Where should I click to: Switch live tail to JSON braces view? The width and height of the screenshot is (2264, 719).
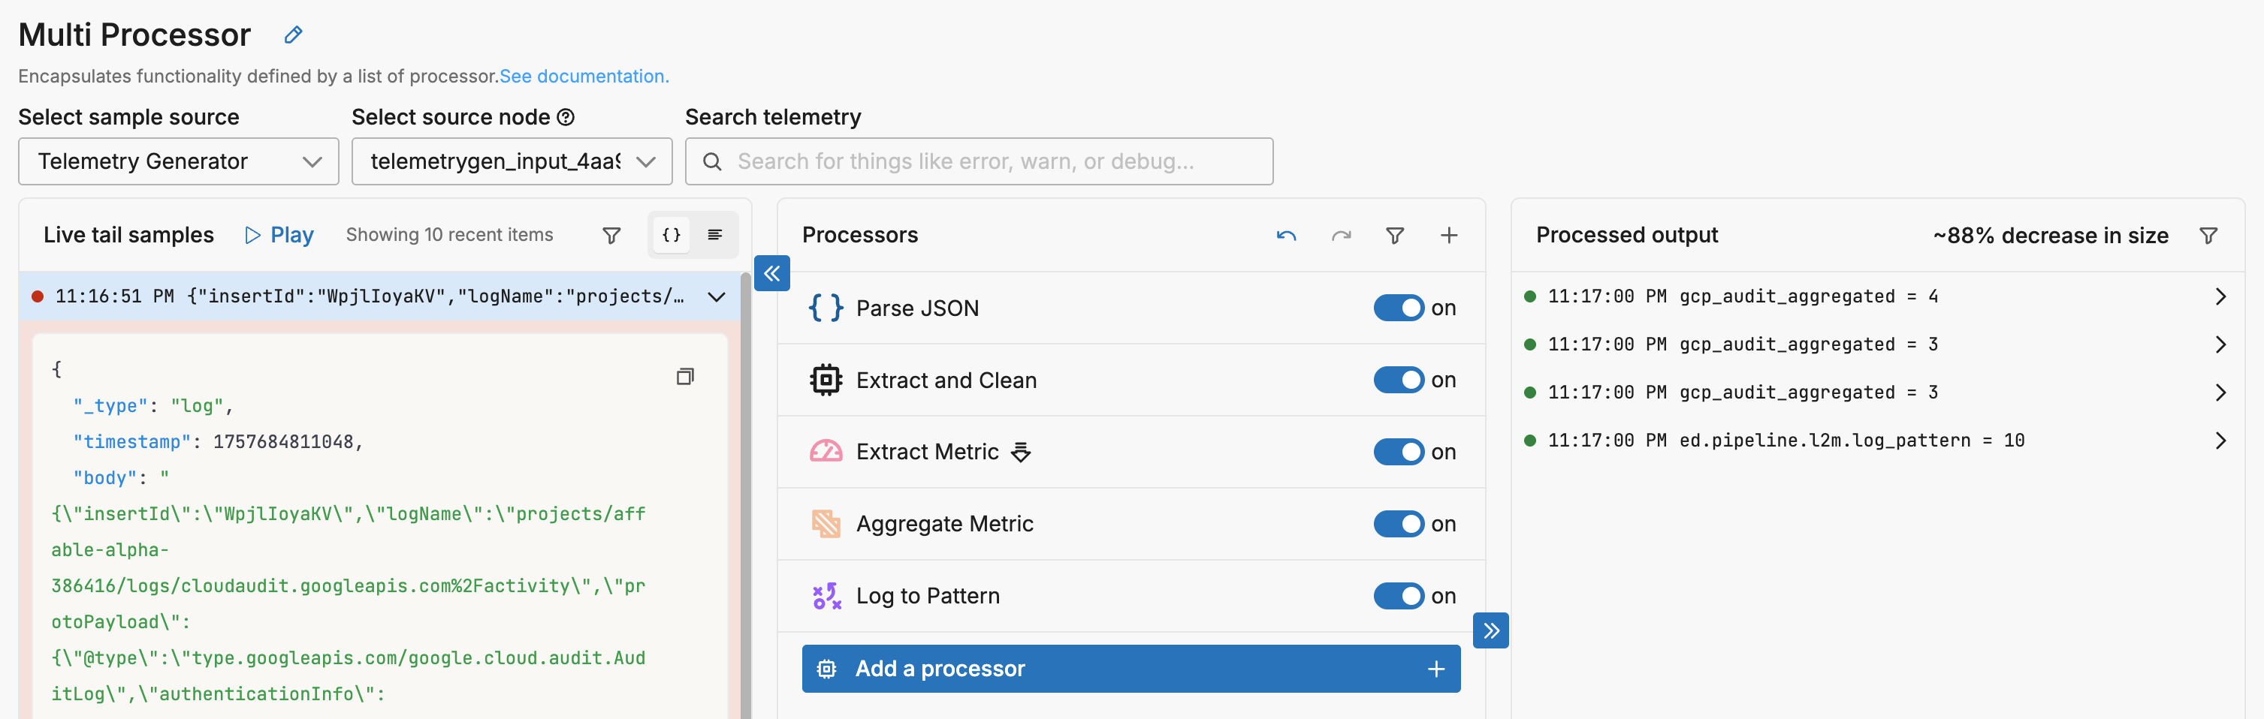pos(672,235)
